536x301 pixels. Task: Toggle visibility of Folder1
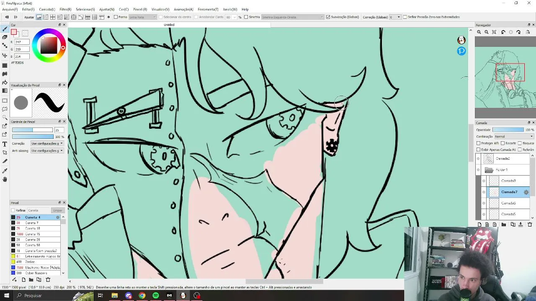(478, 170)
